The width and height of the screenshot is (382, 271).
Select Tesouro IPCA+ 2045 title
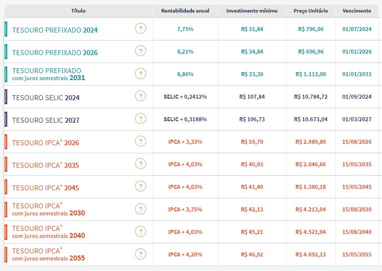click(46, 188)
